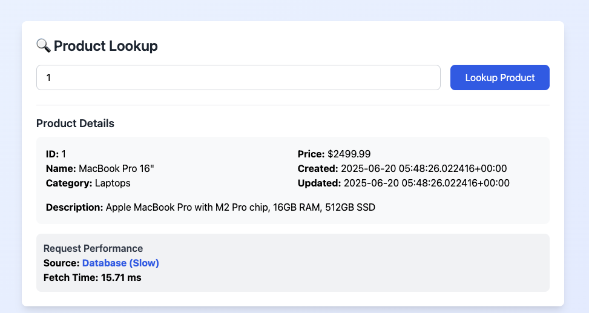Click the Description label
Viewport: 589px width, 313px height.
[x=74, y=208]
